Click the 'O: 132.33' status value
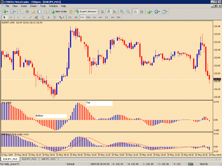 118,164
